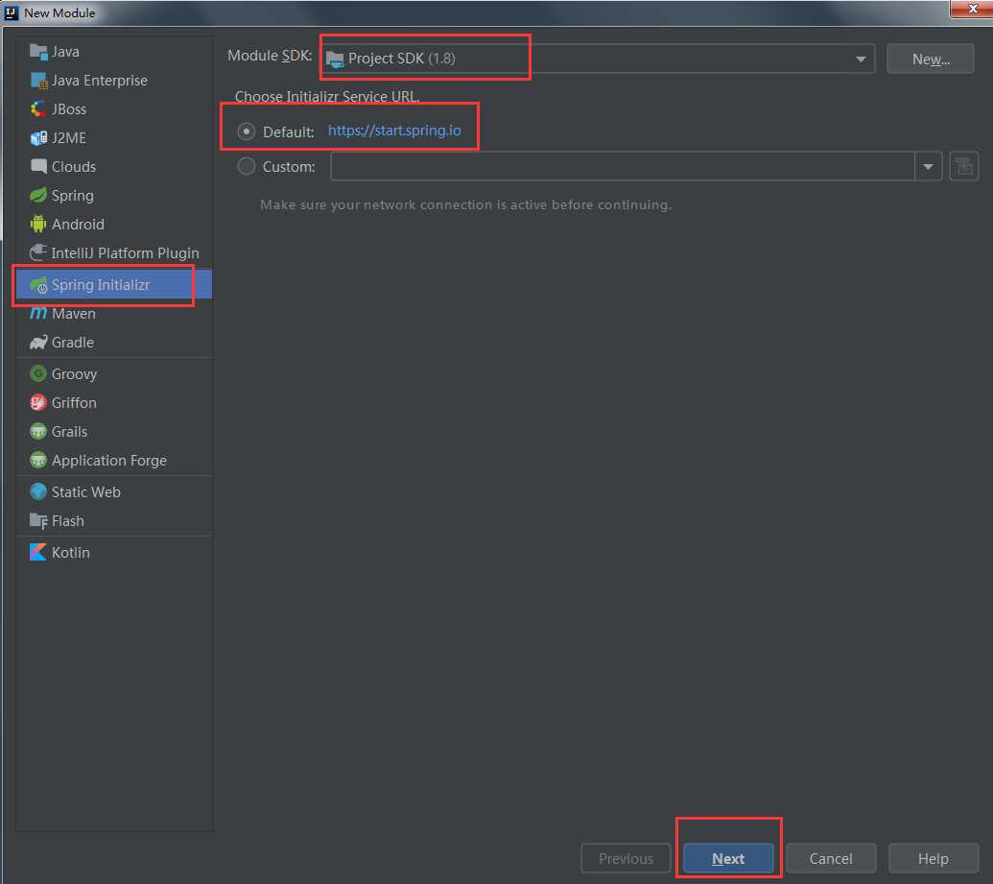
Task: Pick the JBoss icon in list
Action: (38, 109)
